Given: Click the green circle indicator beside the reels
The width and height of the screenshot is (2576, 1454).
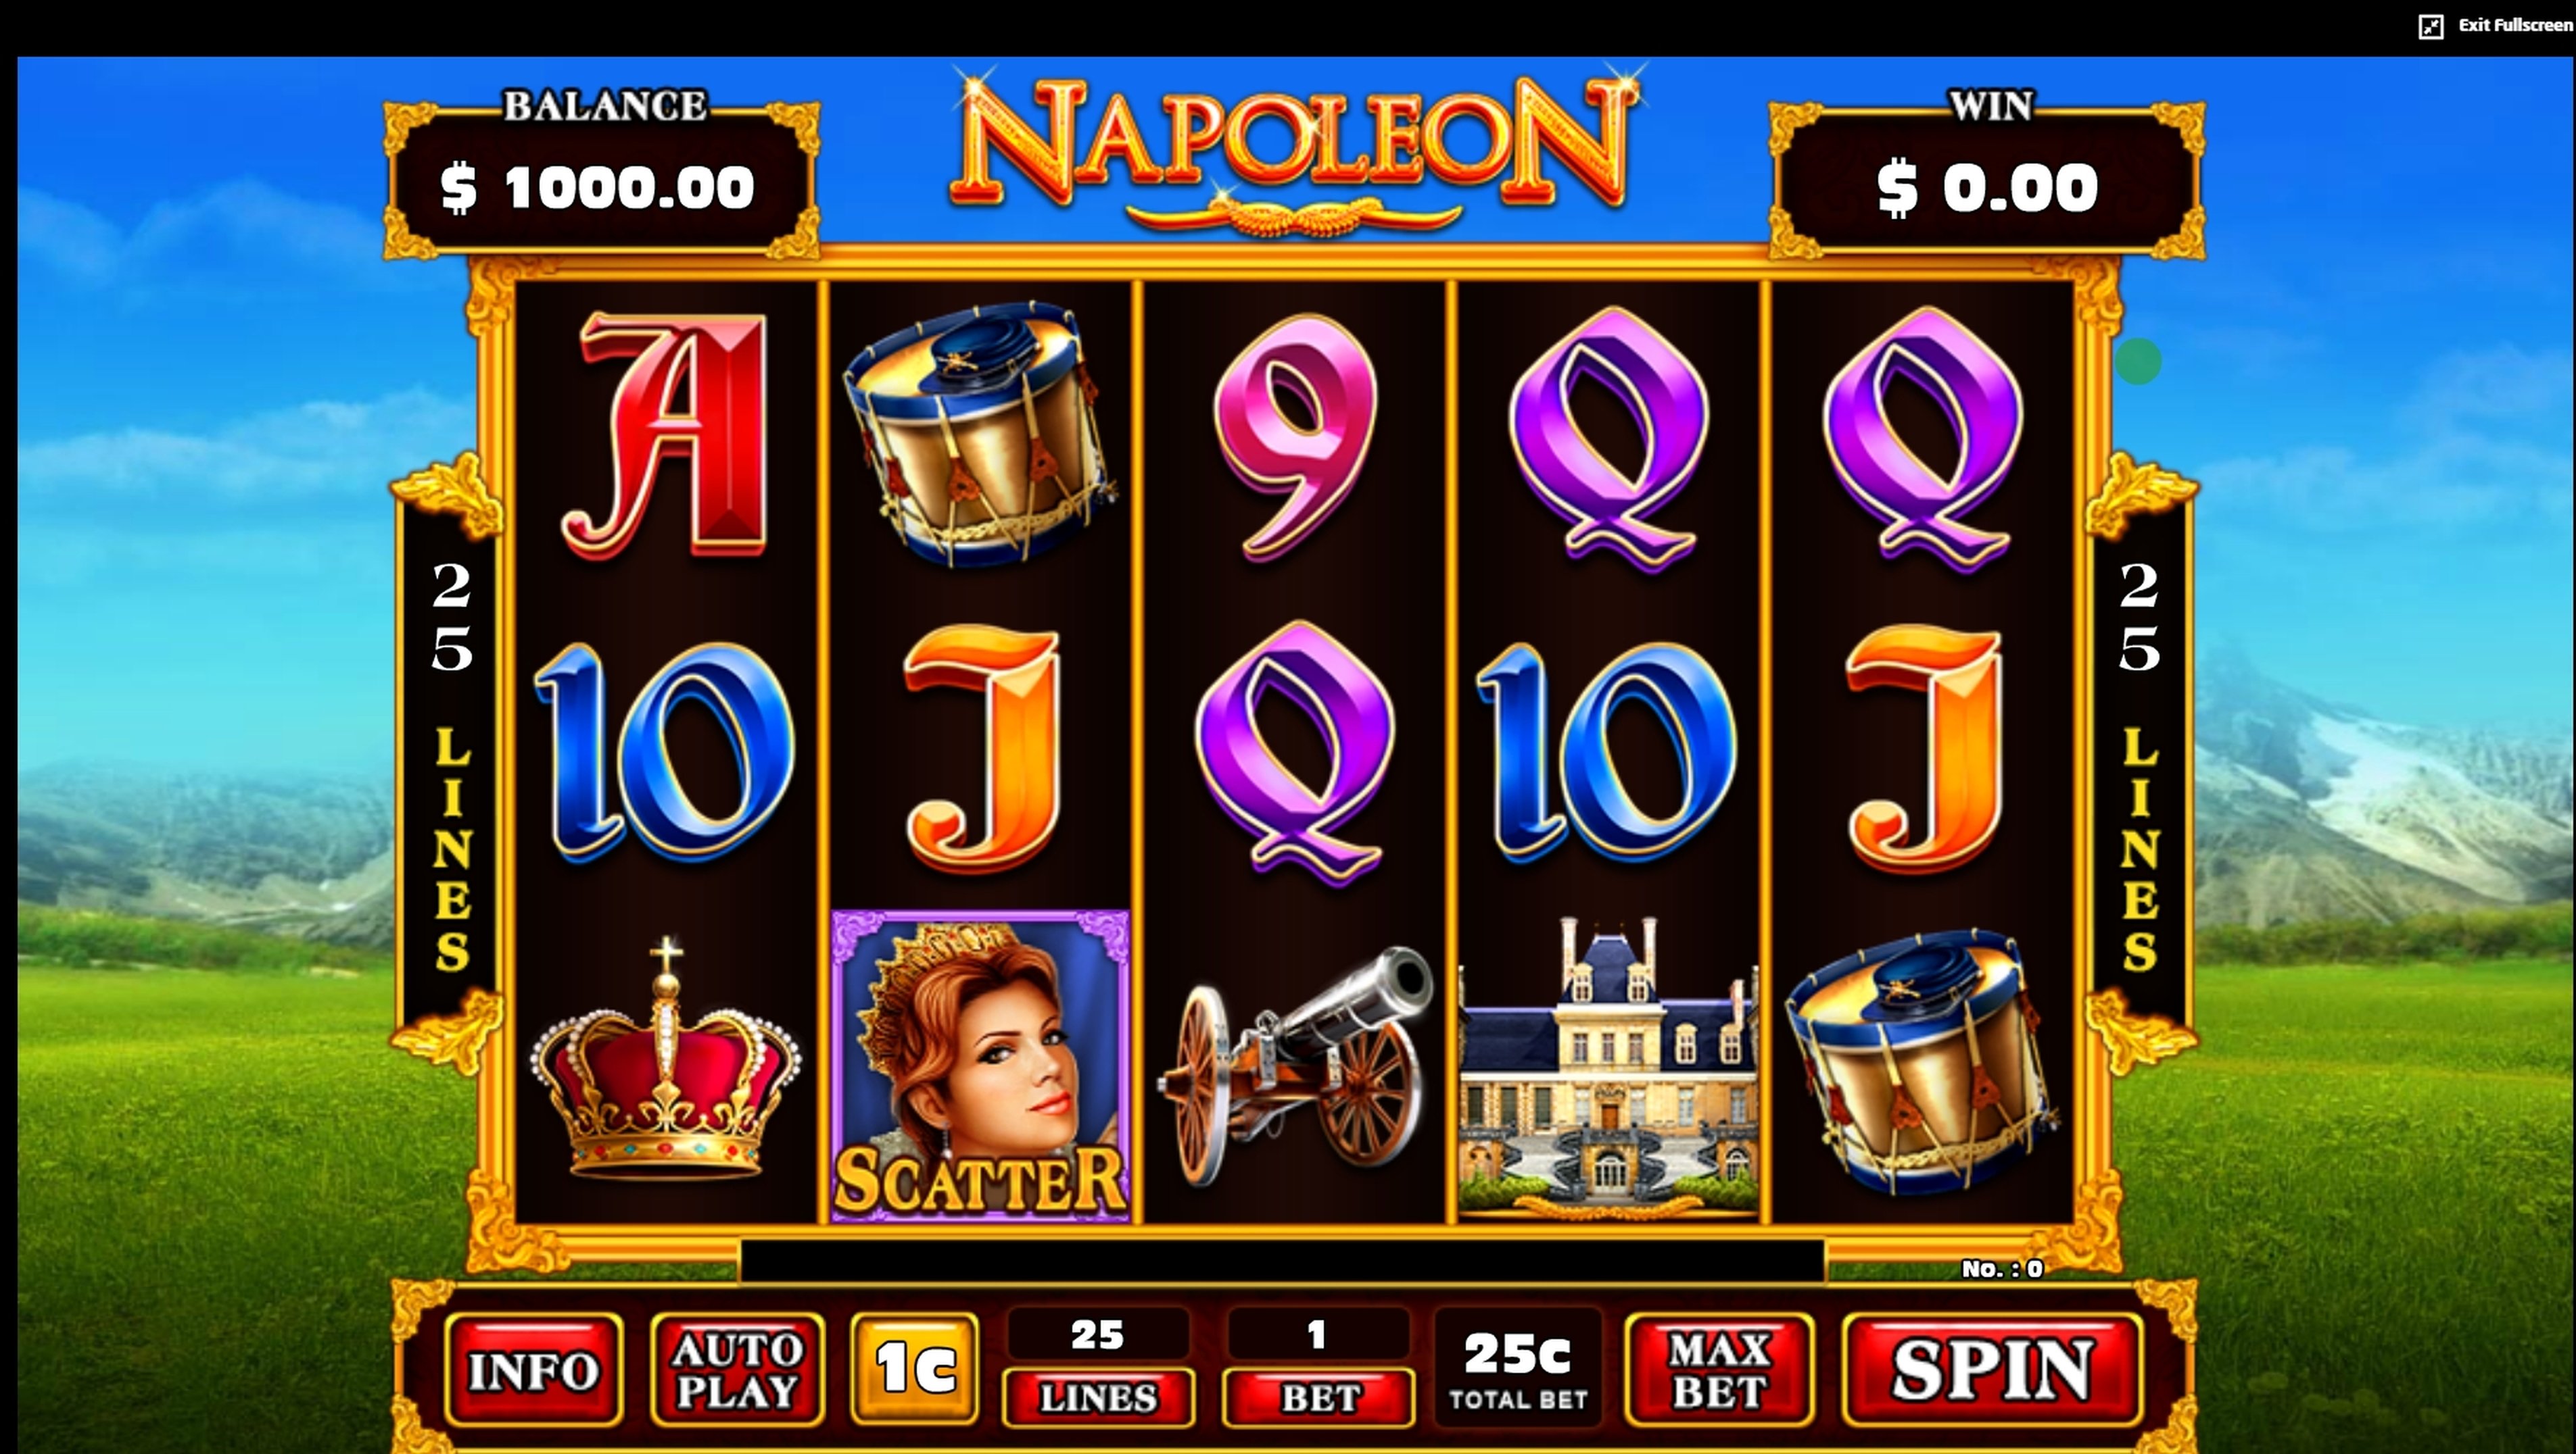Looking at the screenshot, I should coord(2138,361).
